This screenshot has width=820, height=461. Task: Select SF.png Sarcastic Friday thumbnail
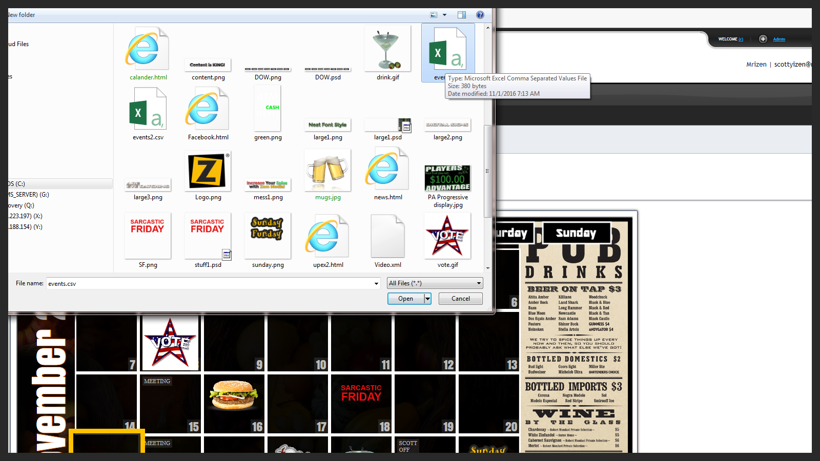click(x=148, y=236)
